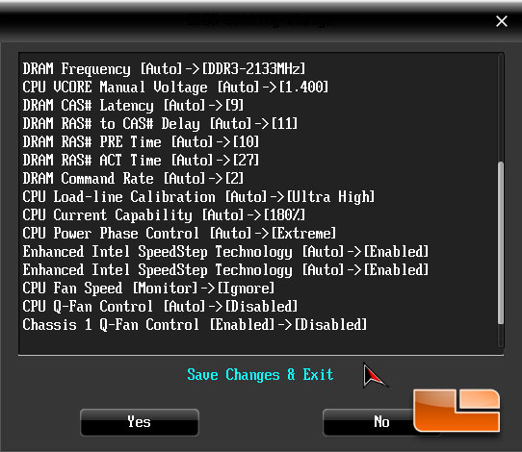Image resolution: width=522 pixels, height=452 pixels.
Task: Select the CPU Power Phase Control entry
Action: coord(179,234)
